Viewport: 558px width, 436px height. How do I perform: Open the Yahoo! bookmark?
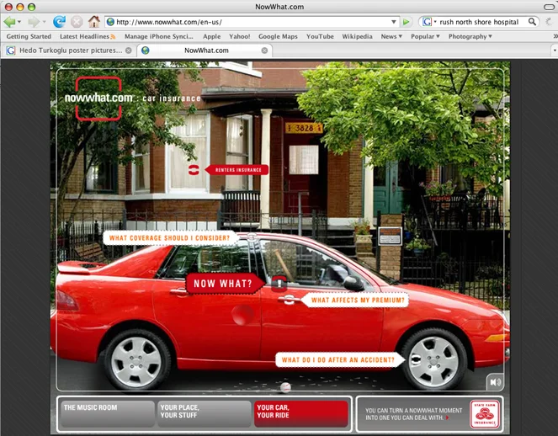240,36
